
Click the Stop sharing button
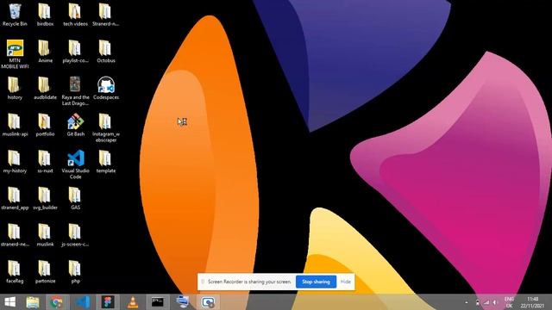316,282
